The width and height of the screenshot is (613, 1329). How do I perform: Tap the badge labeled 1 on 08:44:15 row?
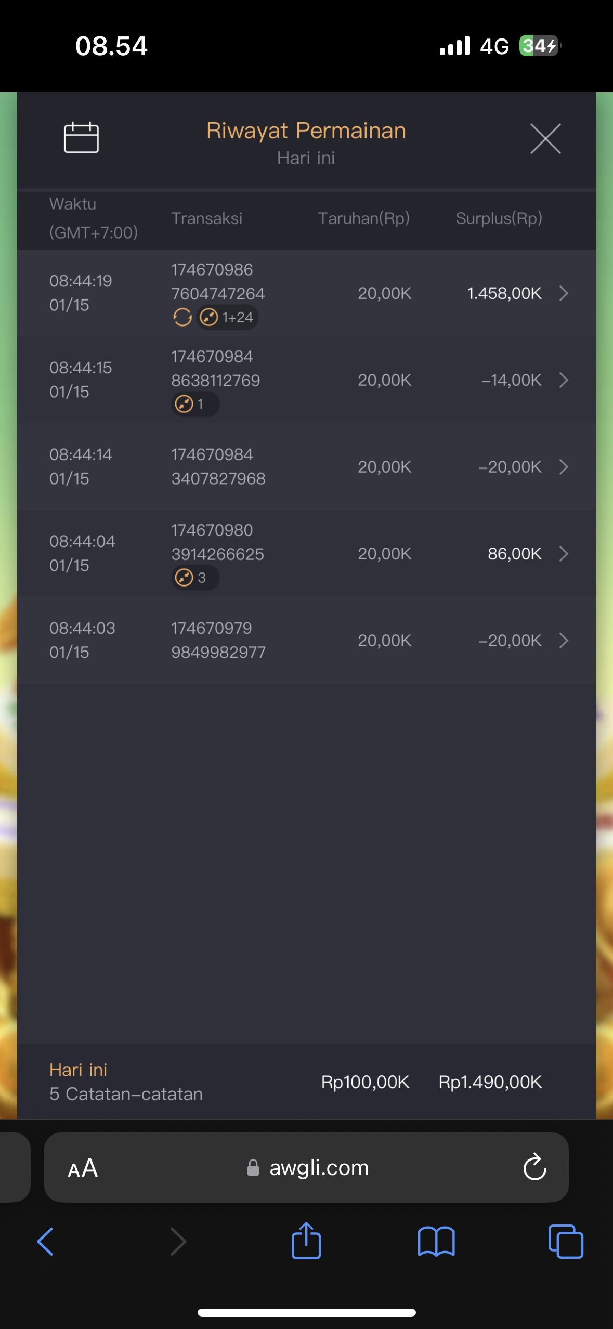[x=194, y=404]
